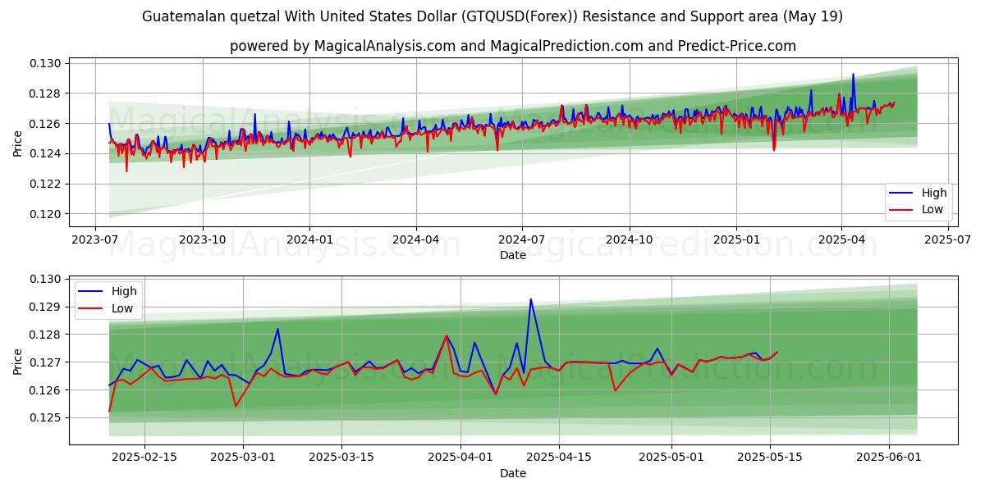Click the top chart 'Date' axis label

pos(513,256)
